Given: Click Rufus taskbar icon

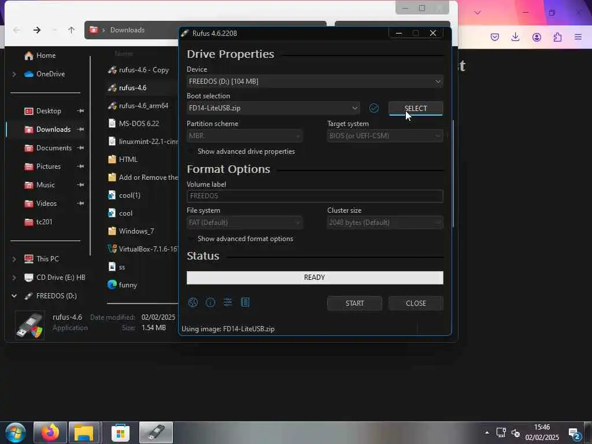Looking at the screenshot, I should pyautogui.click(x=156, y=432).
